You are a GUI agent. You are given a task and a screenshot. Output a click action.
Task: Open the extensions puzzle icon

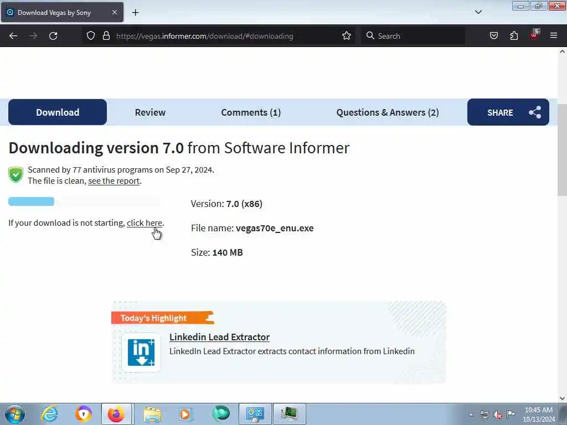[x=514, y=36]
